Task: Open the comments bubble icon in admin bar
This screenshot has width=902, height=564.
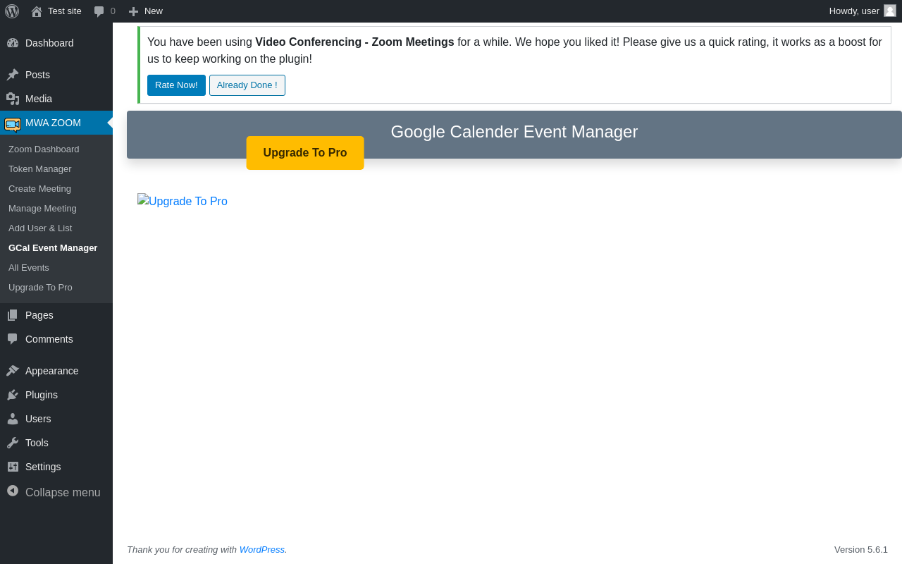Action: click(99, 11)
